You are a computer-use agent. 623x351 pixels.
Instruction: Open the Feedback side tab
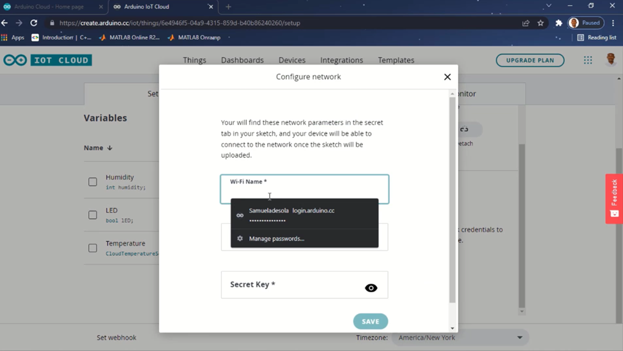[614, 198]
